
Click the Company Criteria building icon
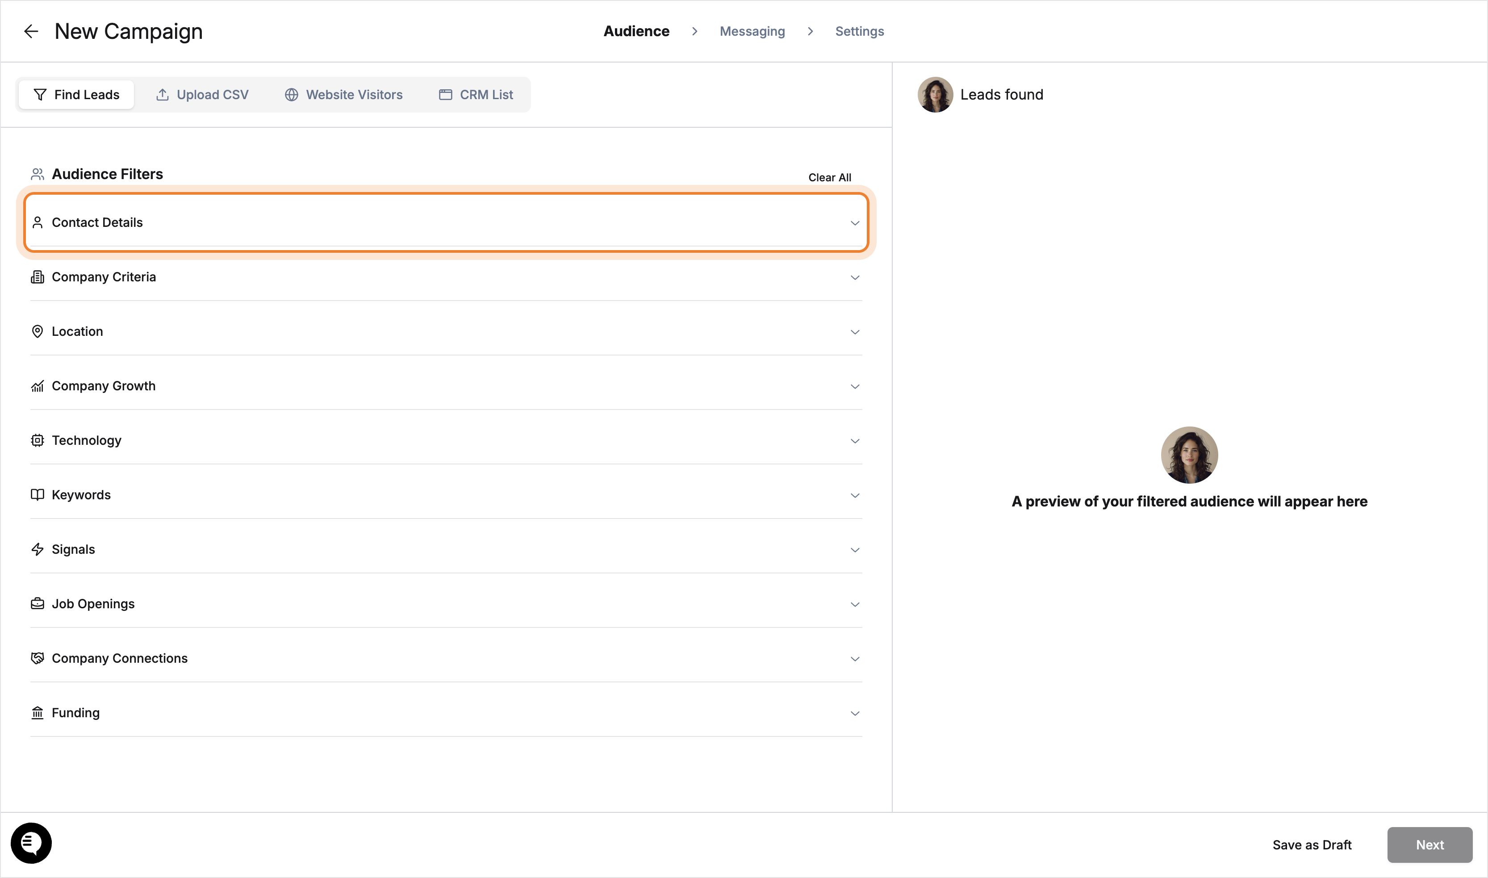[37, 277]
